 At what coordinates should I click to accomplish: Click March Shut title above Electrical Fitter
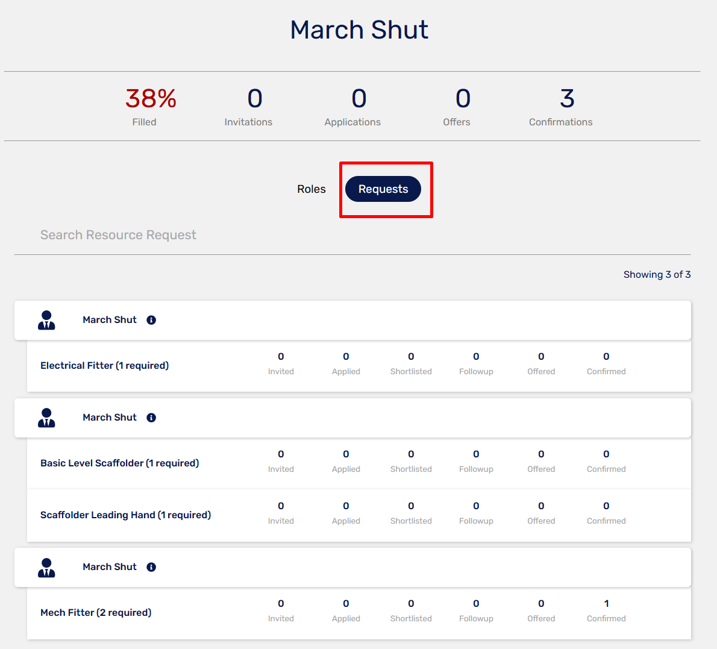pyautogui.click(x=110, y=320)
